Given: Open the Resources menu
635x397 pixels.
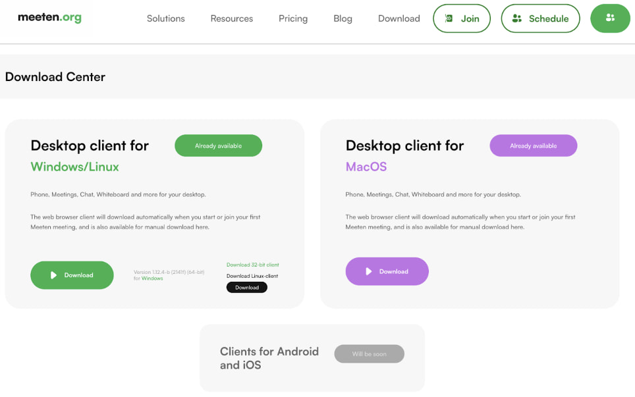Looking at the screenshot, I should point(232,18).
